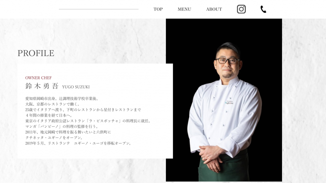Click the chef's black-rimmed glasses
The image size is (326, 183).
coord(227,61)
